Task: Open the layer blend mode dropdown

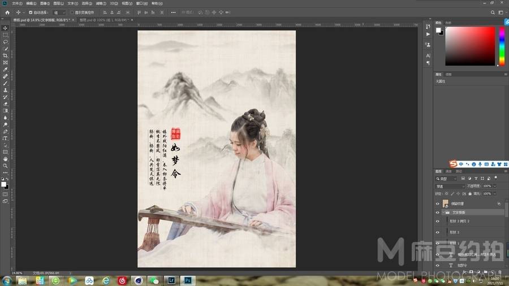Action: 450,186
